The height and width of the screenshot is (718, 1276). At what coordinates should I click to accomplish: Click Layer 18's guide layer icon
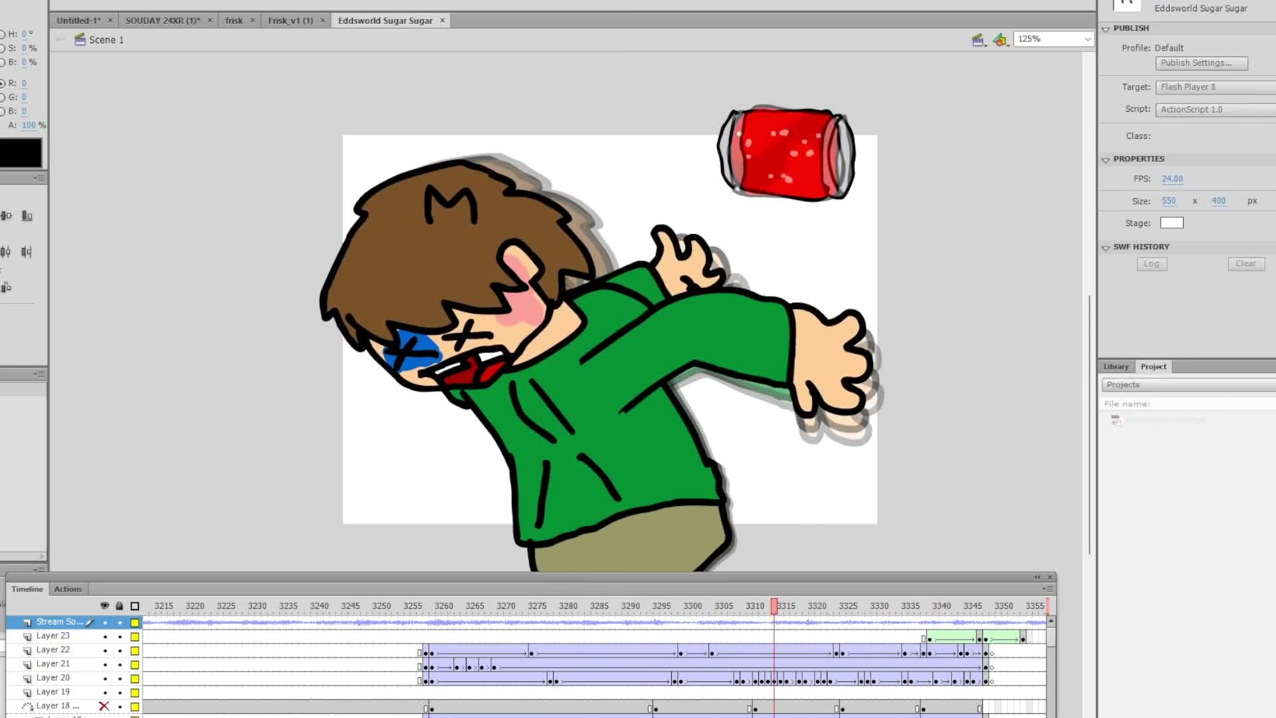[x=27, y=706]
